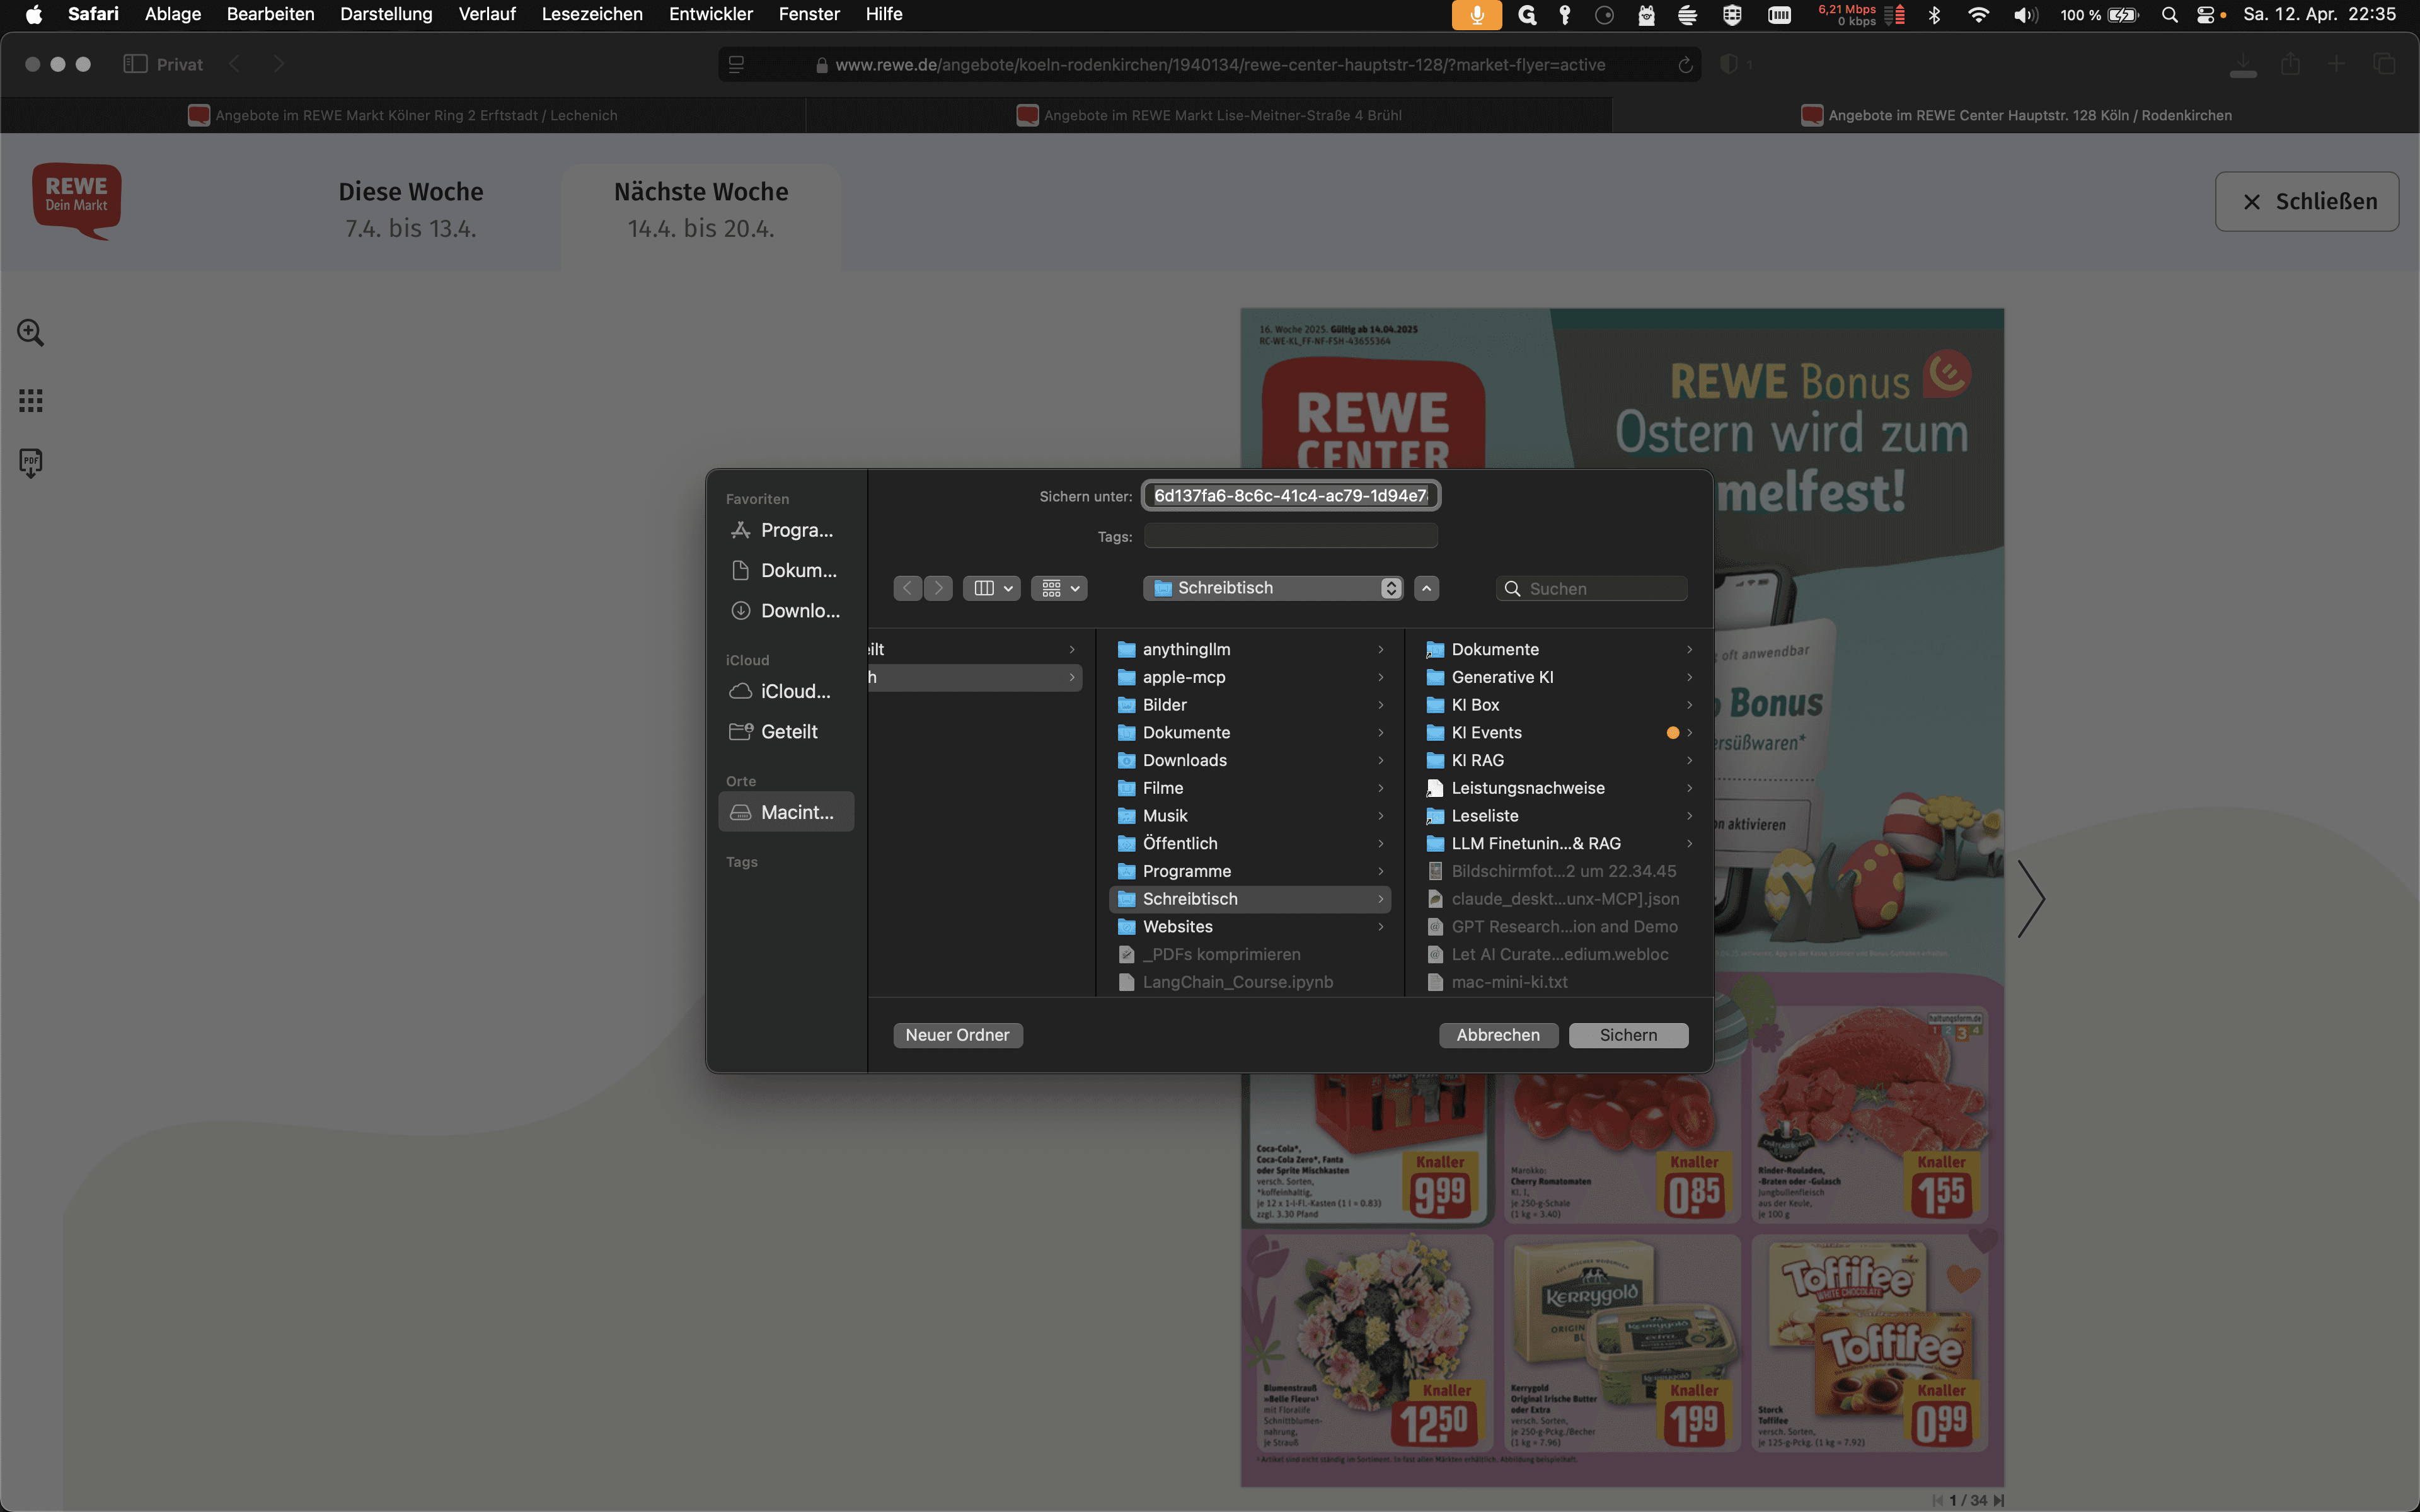
Task: Open the Apple menu
Action: [33, 14]
